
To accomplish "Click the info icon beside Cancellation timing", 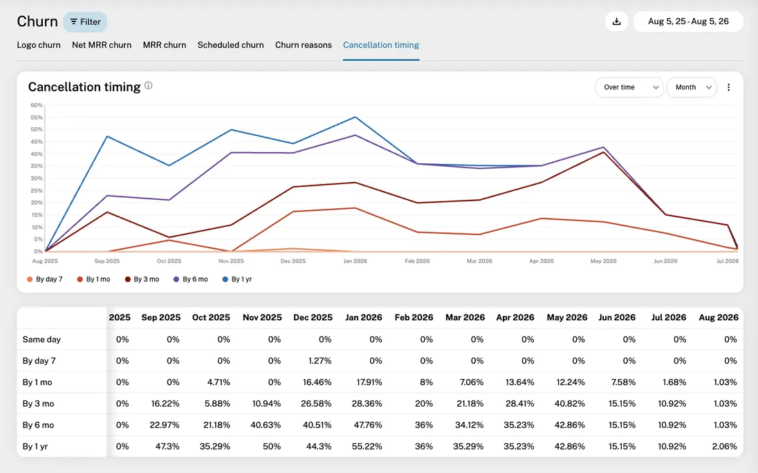I will 149,86.
